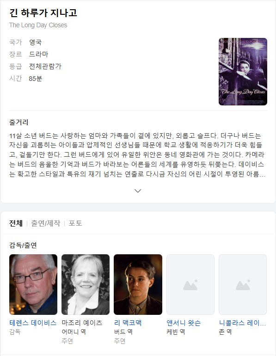
Task: Follow the 앤서니 왓슨 name link
Action: (184, 323)
